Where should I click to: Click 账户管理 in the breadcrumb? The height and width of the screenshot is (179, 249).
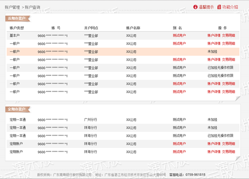pyautogui.click(x=12, y=7)
